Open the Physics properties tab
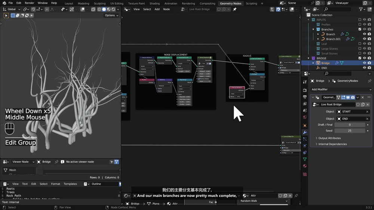Viewport: 374px width, 210px height. [304, 145]
